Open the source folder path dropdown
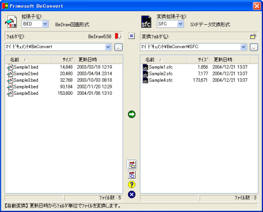 click(x=108, y=47)
